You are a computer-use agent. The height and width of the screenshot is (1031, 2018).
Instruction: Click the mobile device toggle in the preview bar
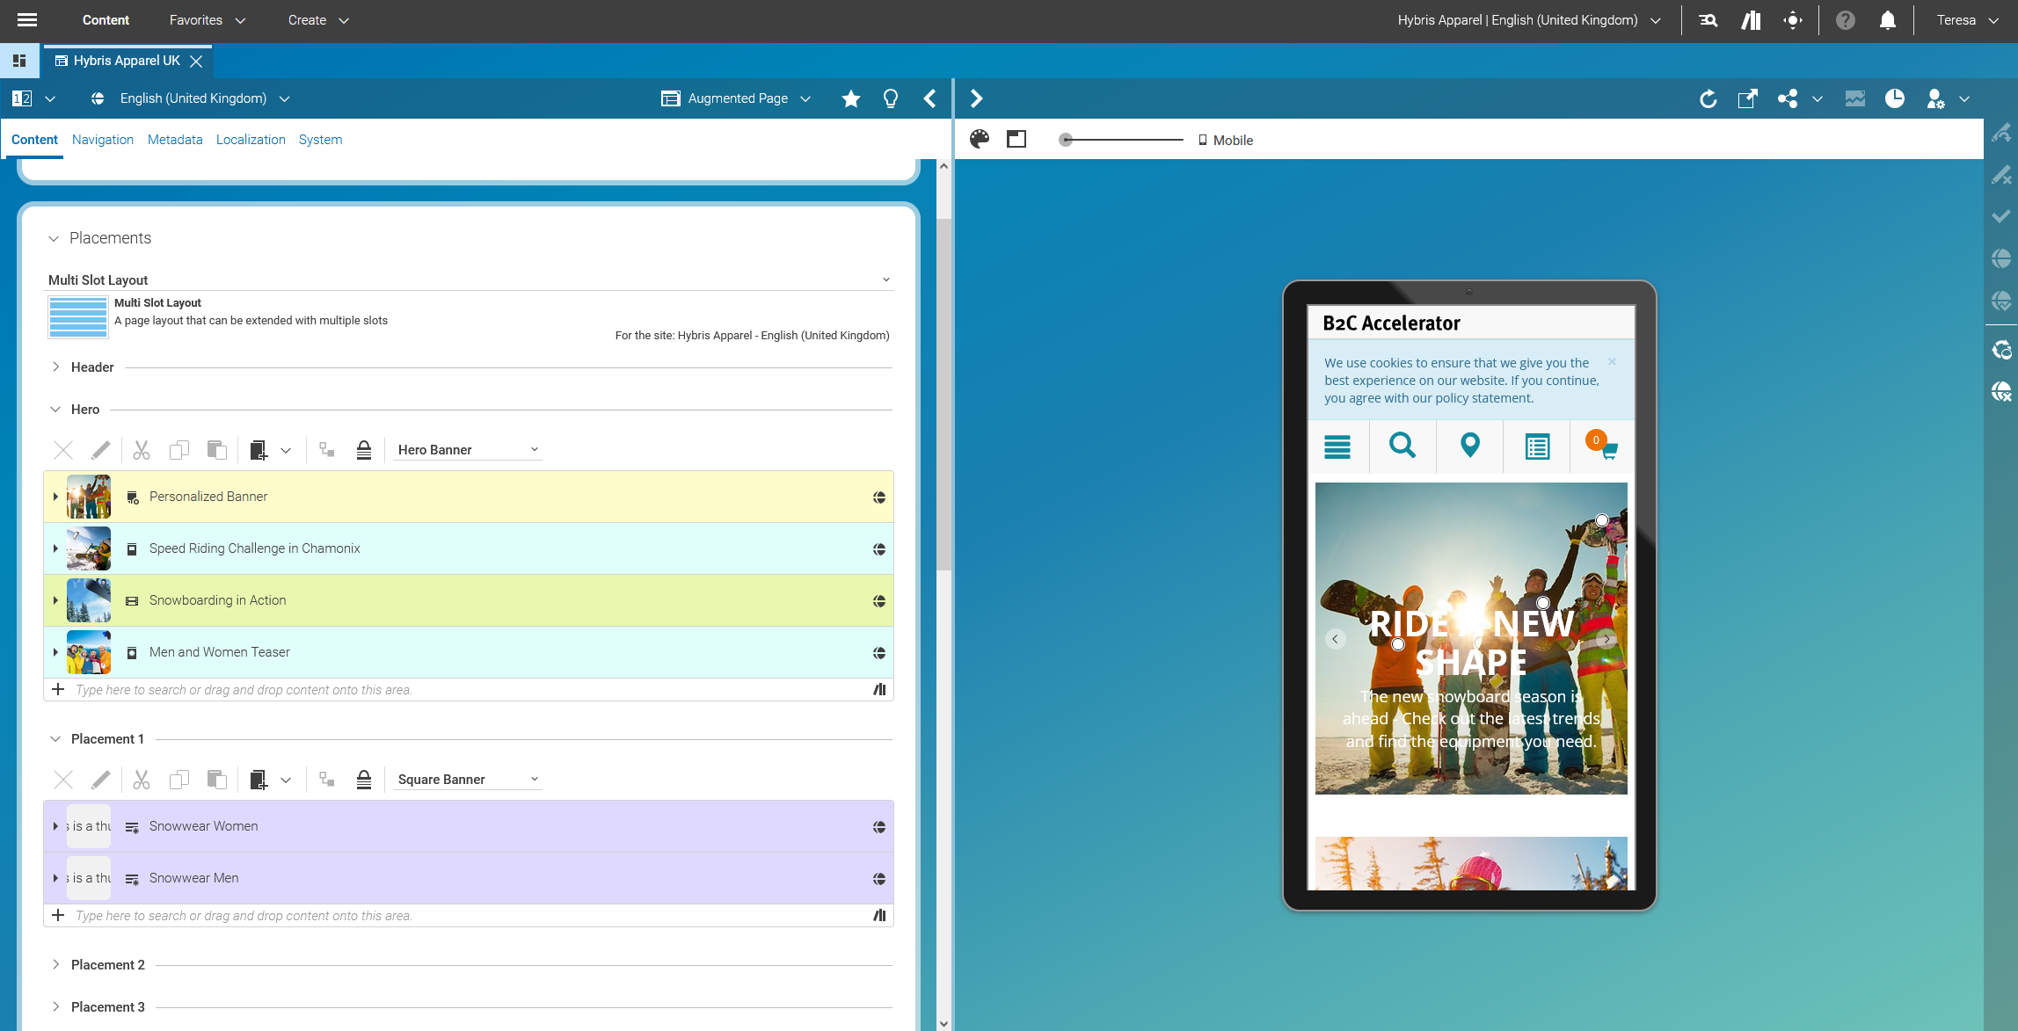coord(1226,140)
